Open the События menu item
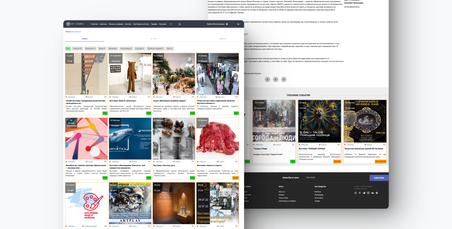The image size is (452, 229). pyautogui.click(x=94, y=24)
